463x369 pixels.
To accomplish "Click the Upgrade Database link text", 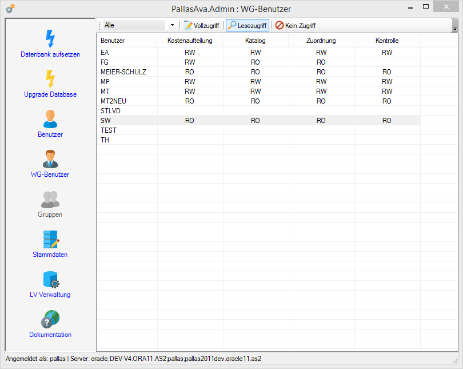I will (50, 94).
